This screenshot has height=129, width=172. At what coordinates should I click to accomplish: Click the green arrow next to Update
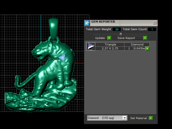click(x=109, y=38)
